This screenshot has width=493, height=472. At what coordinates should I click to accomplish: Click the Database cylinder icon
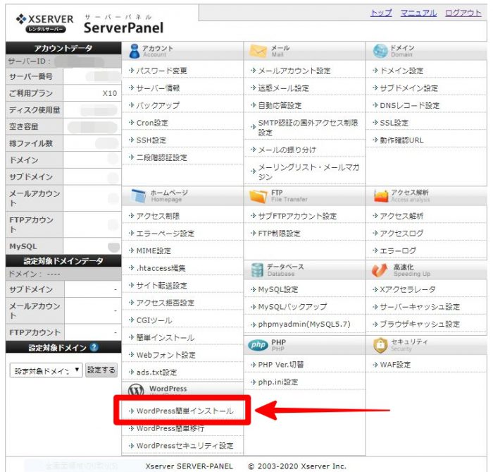coord(257,270)
